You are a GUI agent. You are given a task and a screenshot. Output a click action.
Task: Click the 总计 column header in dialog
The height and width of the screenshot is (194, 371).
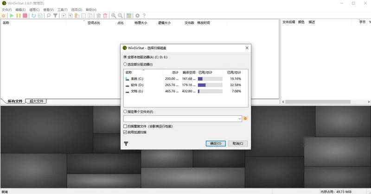(175, 73)
